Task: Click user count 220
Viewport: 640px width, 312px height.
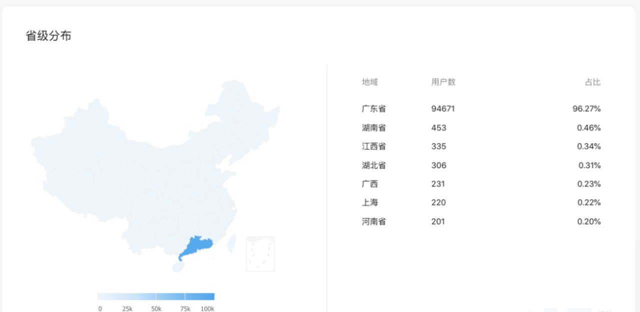Action: (x=438, y=202)
